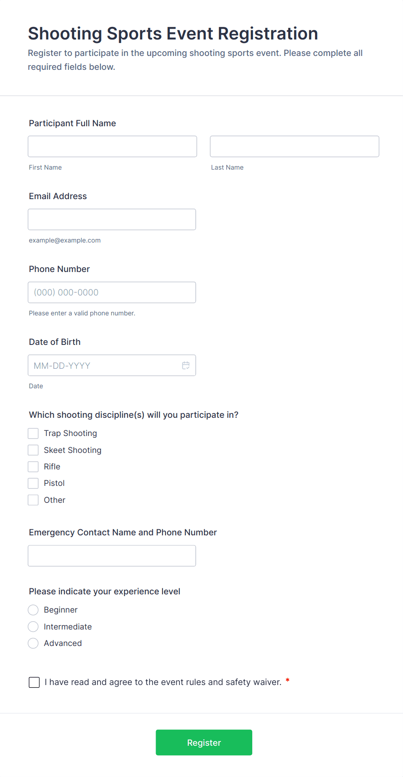Agree to event rules and safety waiver
The width and height of the screenshot is (403, 777).
(x=34, y=682)
